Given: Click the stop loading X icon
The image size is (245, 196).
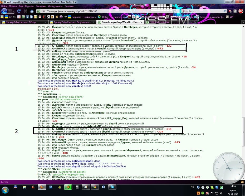Looking at the screenshot, I should 25,11.
